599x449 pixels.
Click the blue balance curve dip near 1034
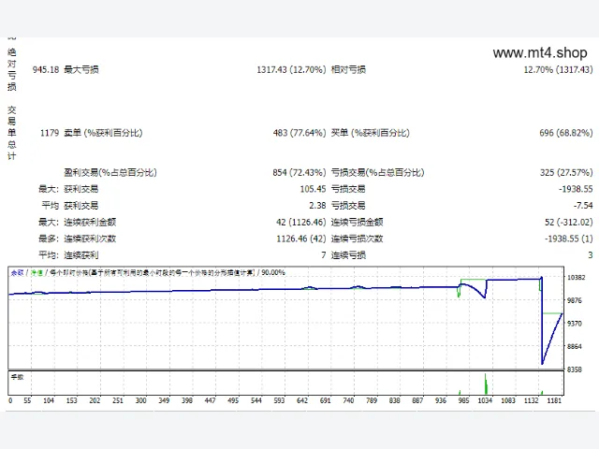485,297
